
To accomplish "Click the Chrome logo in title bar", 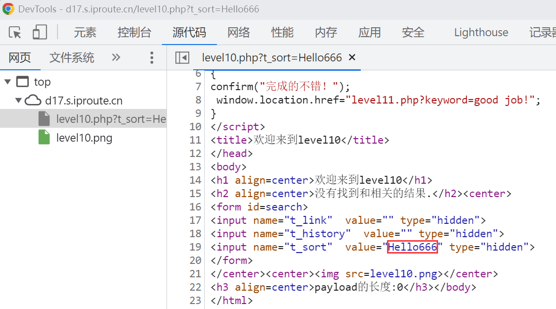I will 8,9.
